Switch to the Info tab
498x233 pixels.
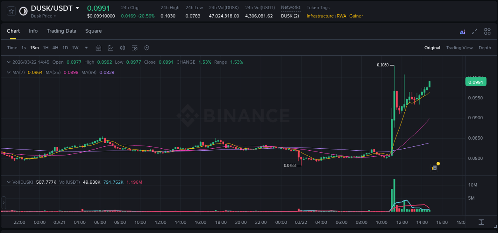tap(33, 31)
